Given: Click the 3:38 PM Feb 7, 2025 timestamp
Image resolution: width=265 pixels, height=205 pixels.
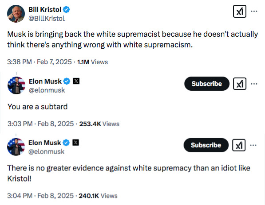Looking at the screenshot, I should pos(40,62).
